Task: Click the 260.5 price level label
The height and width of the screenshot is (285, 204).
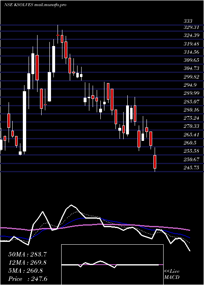Action: (190, 143)
